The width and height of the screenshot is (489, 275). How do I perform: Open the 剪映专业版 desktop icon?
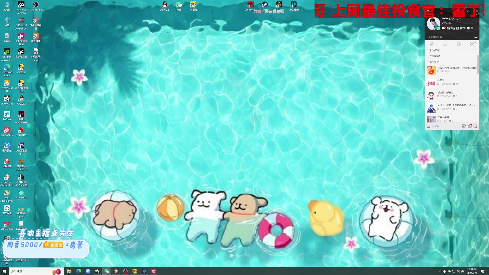21,53
